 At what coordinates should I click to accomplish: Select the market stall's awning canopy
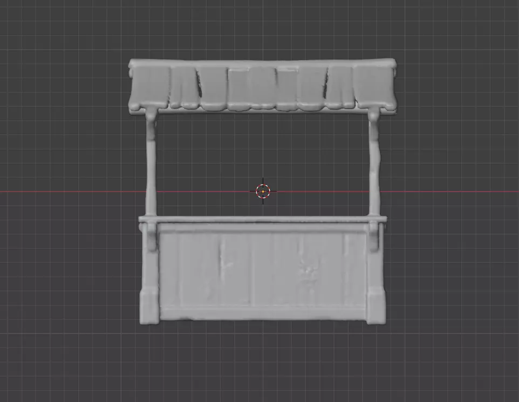coord(262,86)
